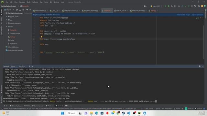207x116 pixels.
Task: Click Install Docker plugin link
Action: click(183, 15)
